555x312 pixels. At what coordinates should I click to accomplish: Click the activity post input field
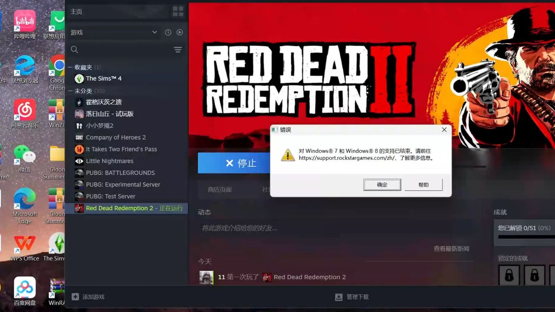pos(336,228)
